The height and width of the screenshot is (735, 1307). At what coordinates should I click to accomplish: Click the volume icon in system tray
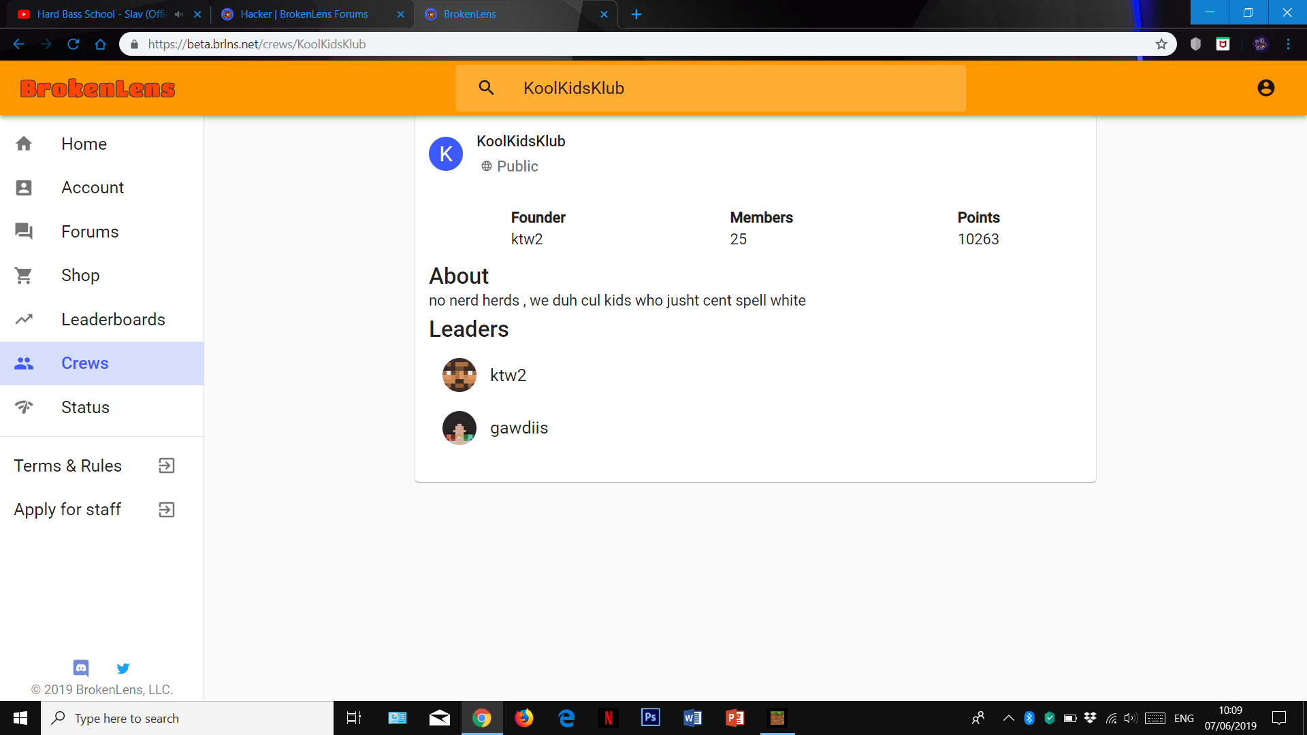point(1131,718)
